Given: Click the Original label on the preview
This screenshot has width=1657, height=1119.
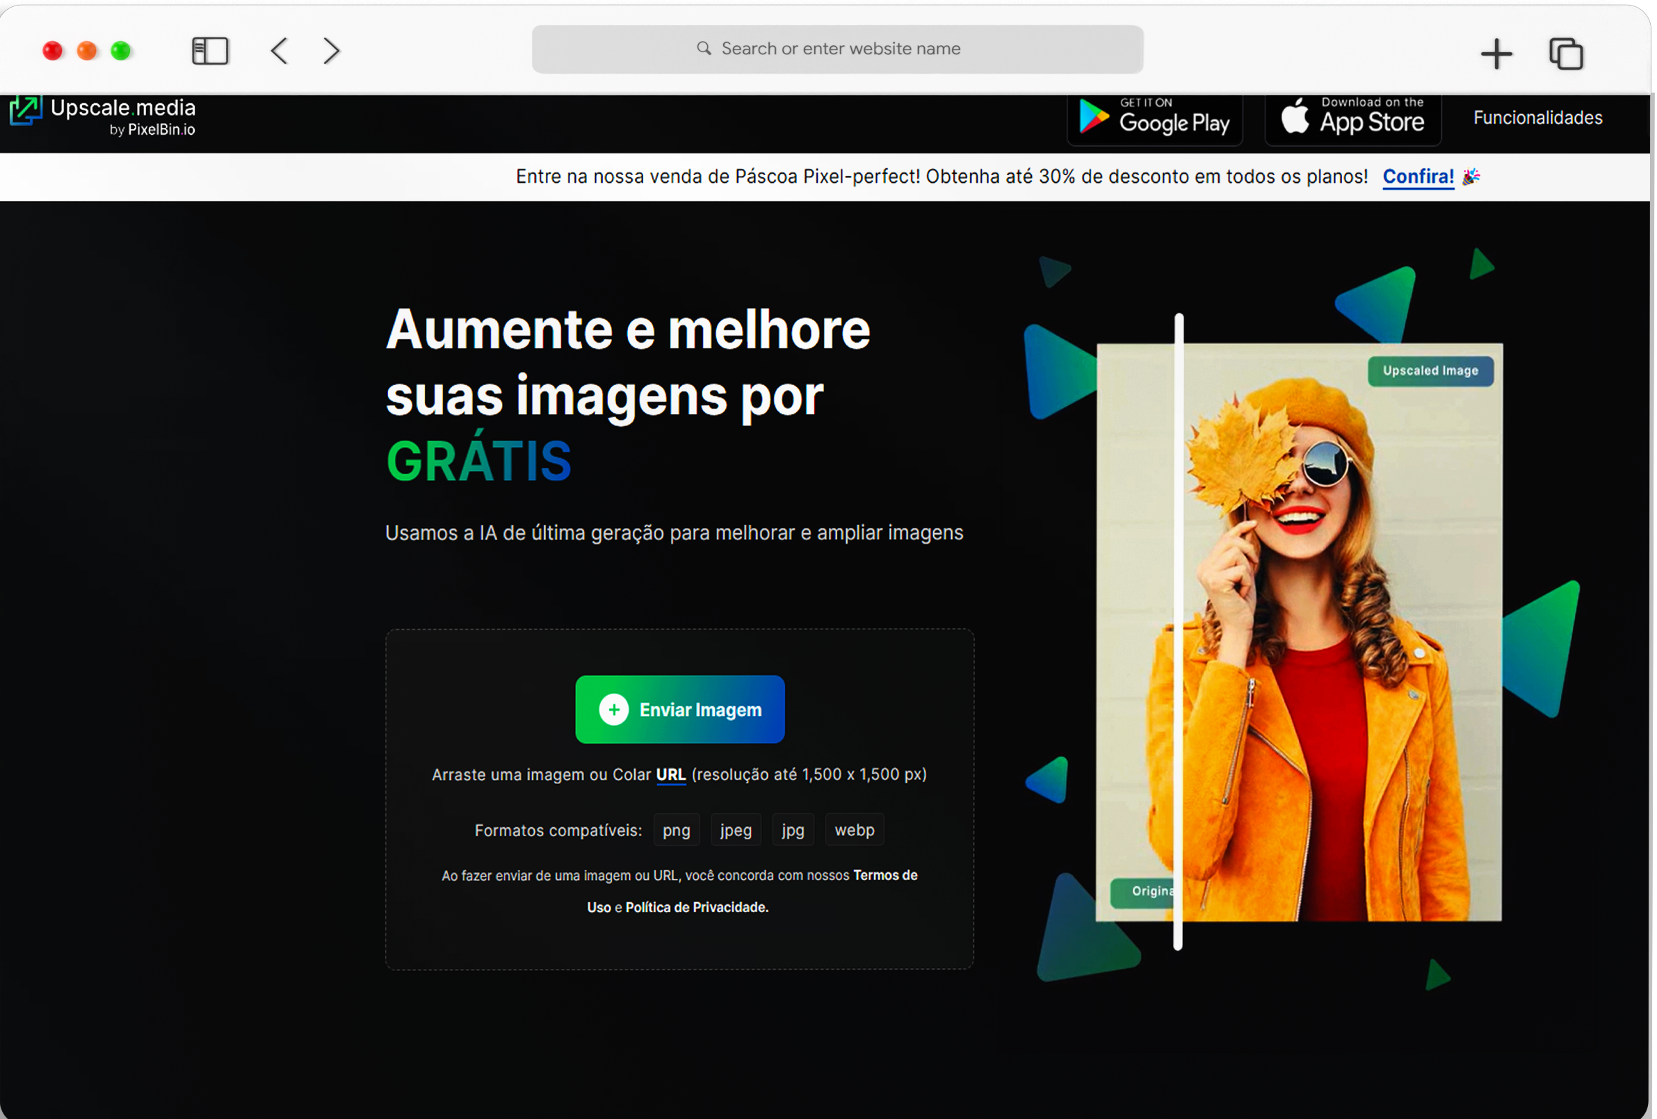Looking at the screenshot, I should pyautogui.click(x=1143, y=892).
